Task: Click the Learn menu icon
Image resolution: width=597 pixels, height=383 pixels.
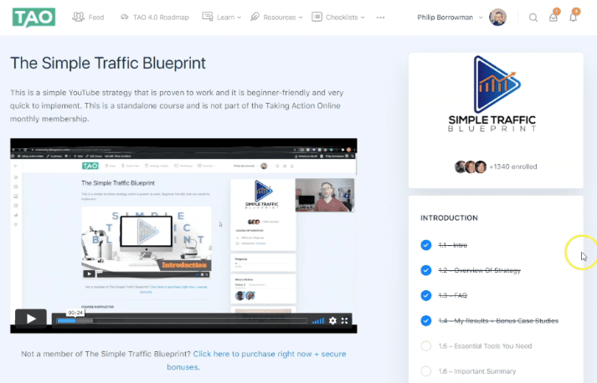Action: pyautogui.click(x=208, y=17)
